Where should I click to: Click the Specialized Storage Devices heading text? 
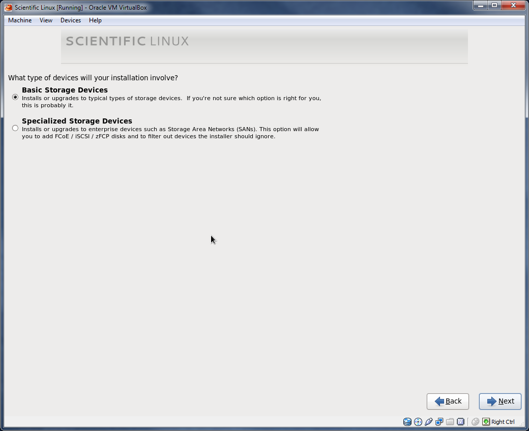77,121
